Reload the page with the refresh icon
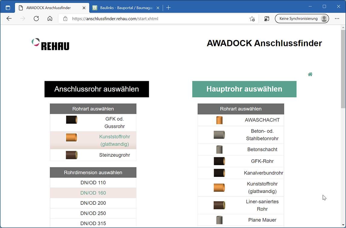This screenshot has width=346, height=228. [x=36, y=18]
